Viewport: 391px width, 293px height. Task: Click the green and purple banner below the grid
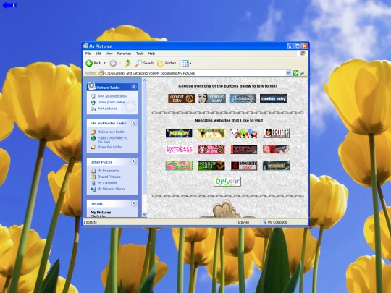[x=227, y=182]
